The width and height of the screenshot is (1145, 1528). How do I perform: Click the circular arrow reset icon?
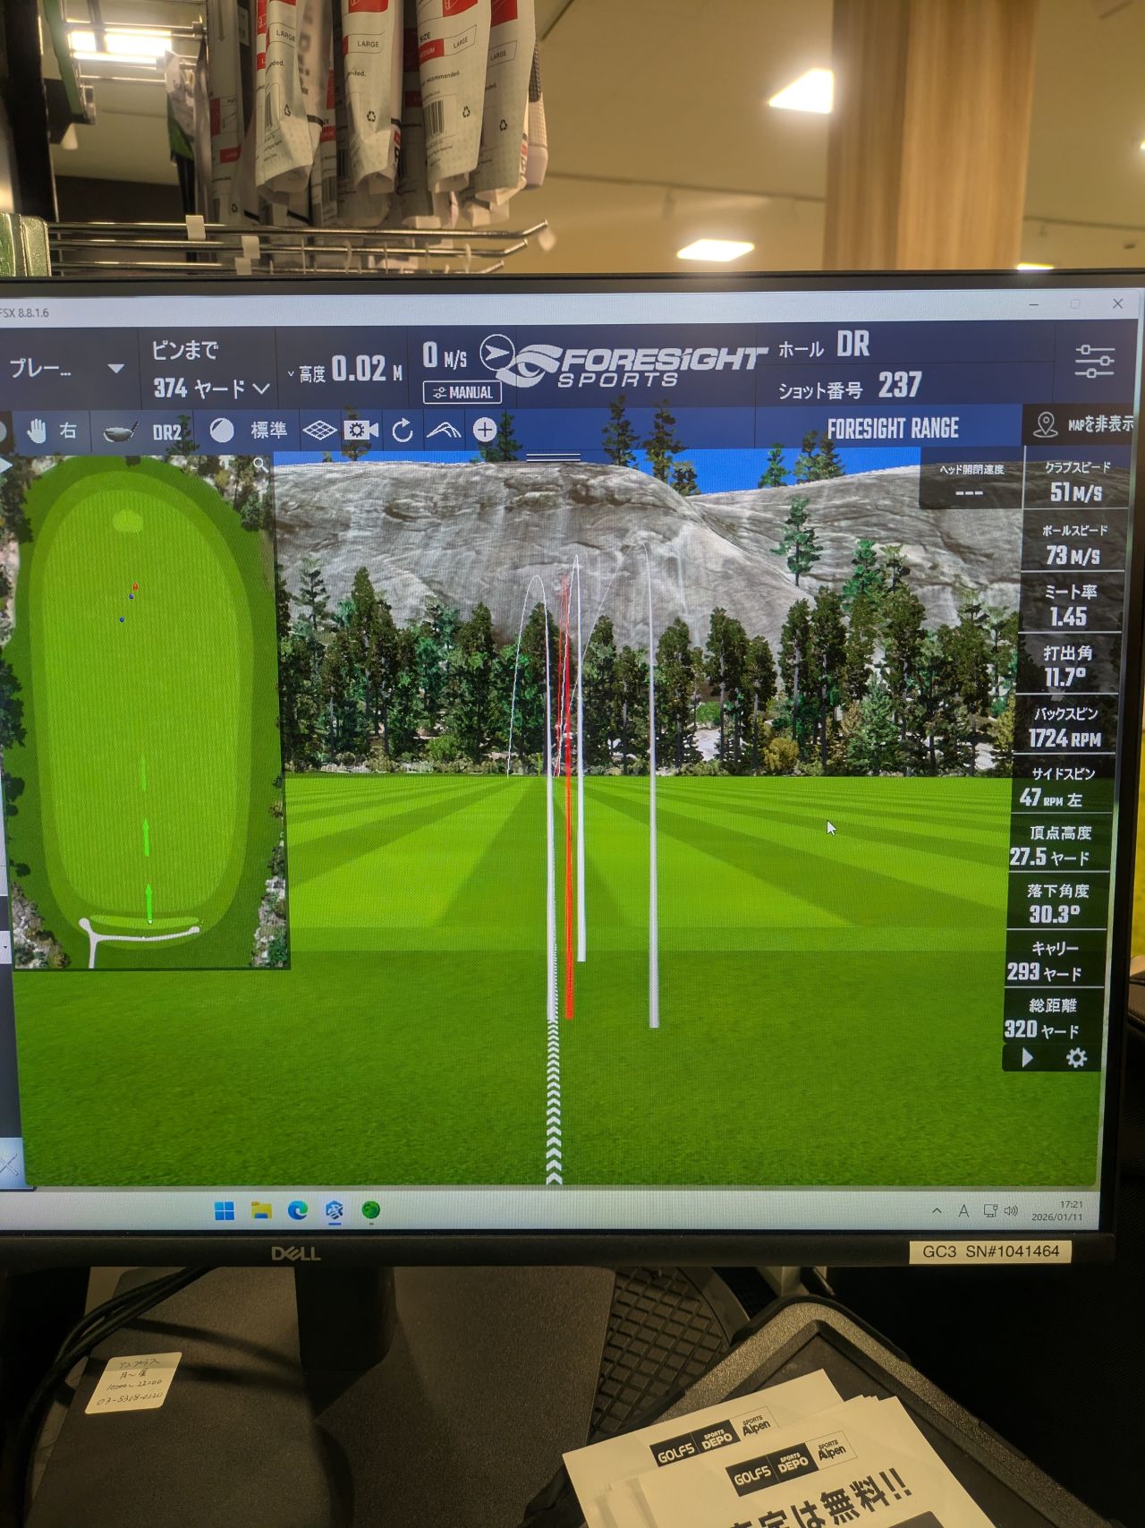pyautogui.click(x=403, y=431)
